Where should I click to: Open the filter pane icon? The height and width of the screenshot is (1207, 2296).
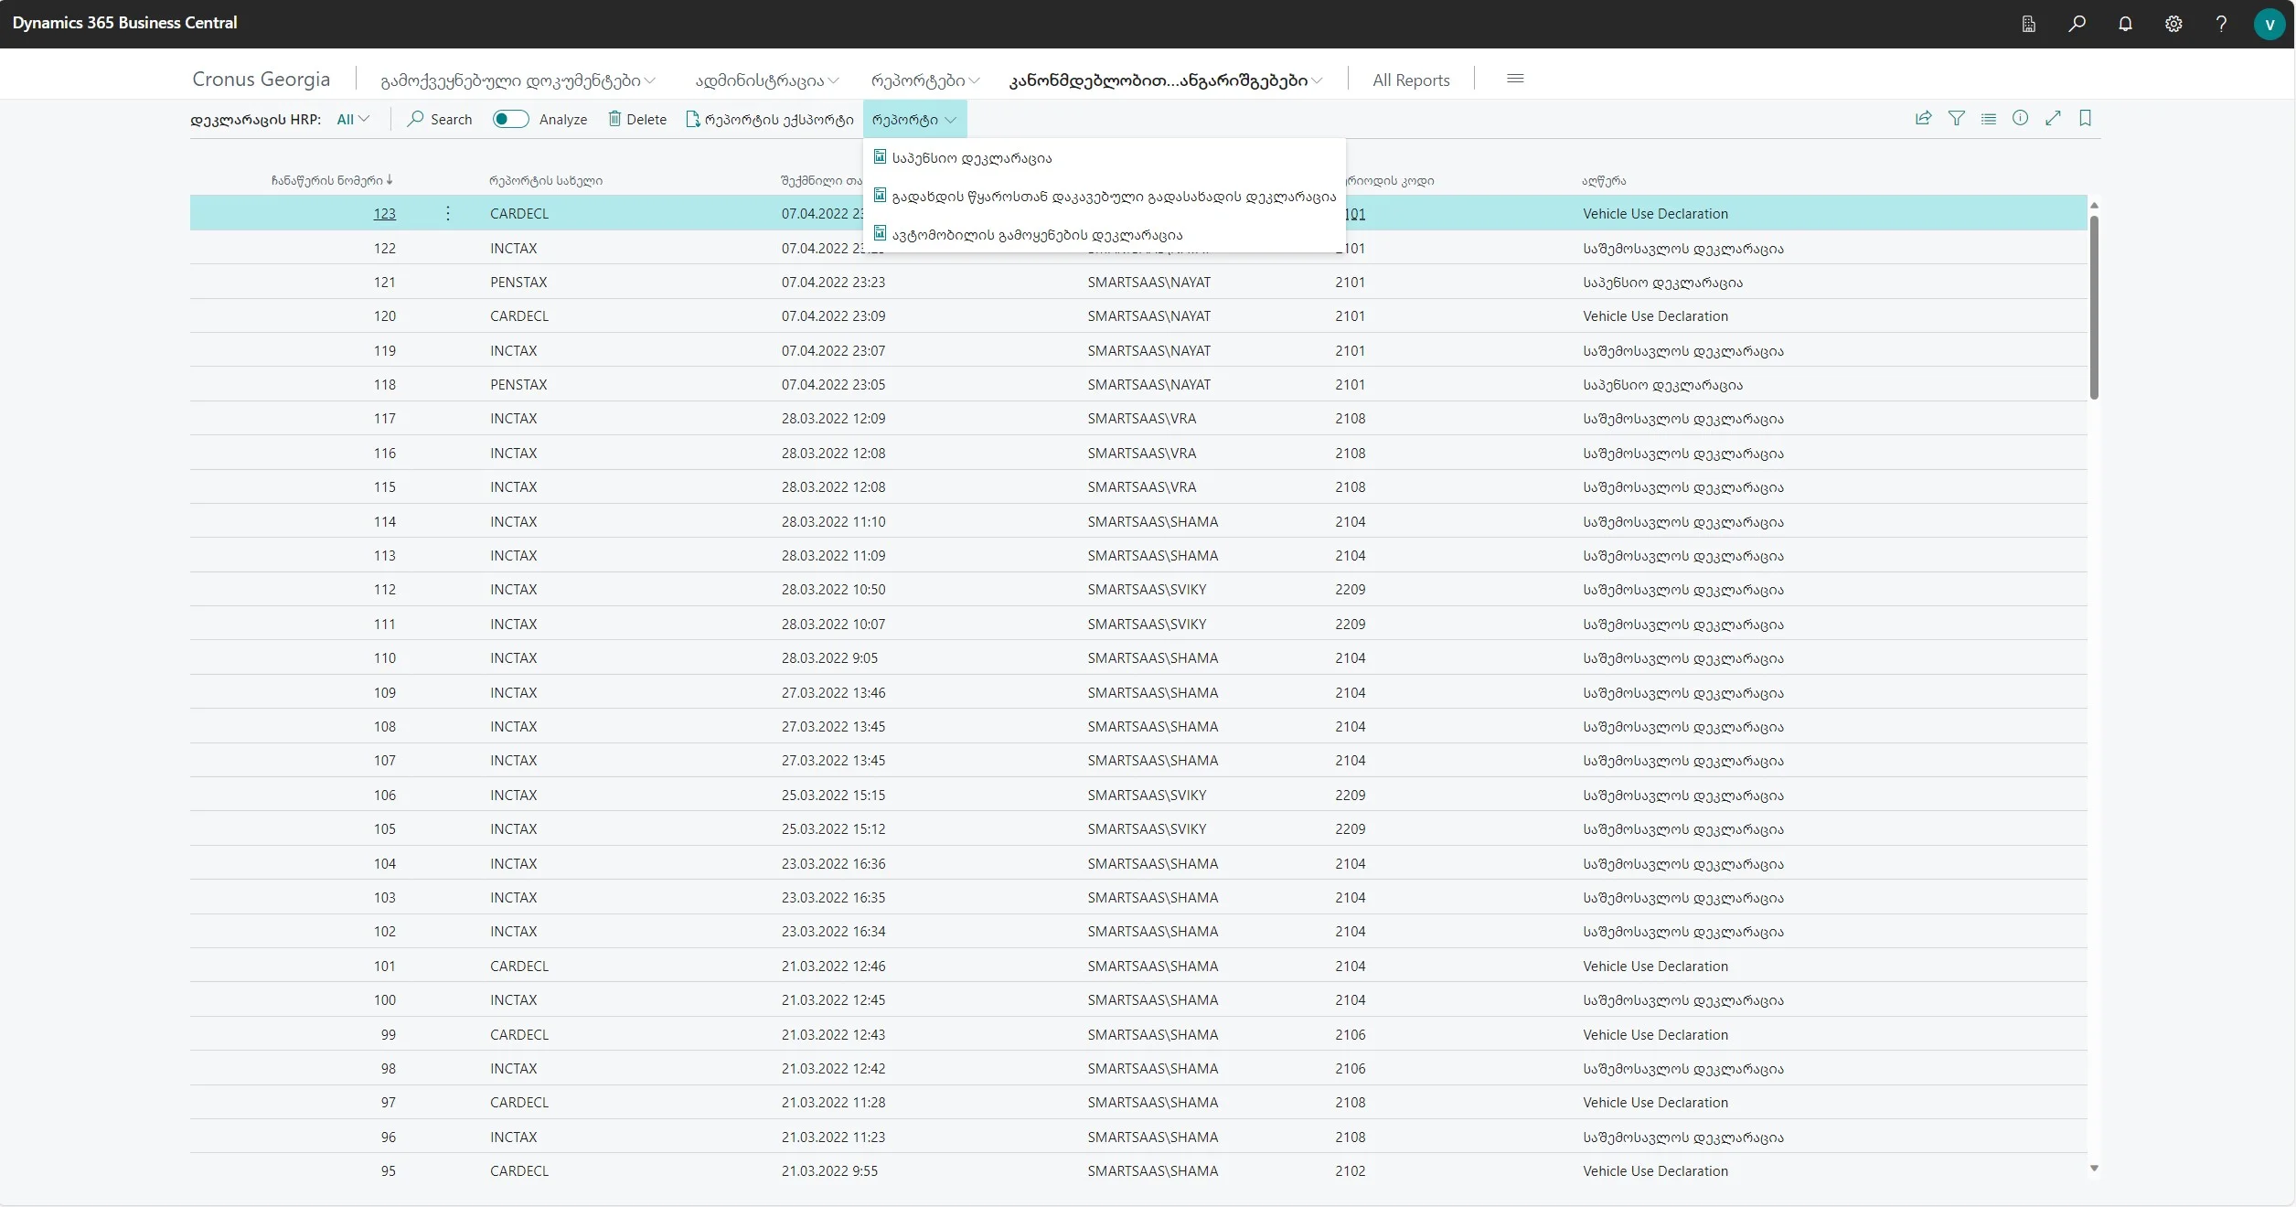coord(1956,118)
